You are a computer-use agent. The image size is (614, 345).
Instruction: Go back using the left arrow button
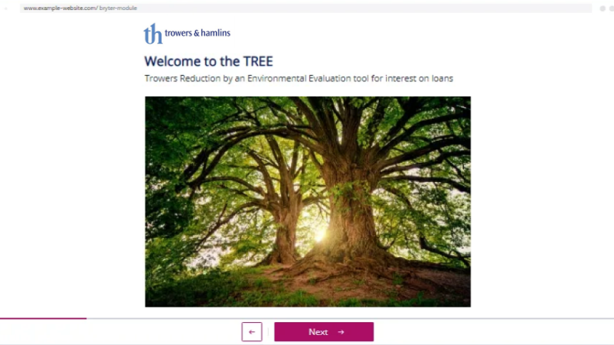tap(252, 332)
